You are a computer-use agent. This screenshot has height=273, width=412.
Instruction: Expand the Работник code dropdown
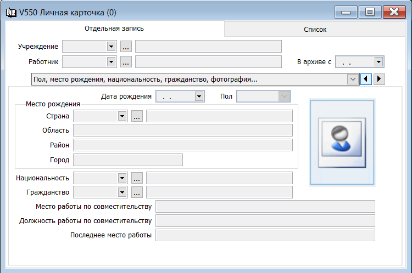pos(111,62)
